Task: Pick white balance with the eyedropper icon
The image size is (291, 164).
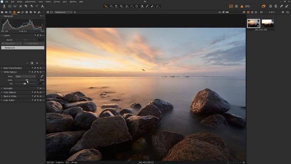Action: (x=42, y=77)
